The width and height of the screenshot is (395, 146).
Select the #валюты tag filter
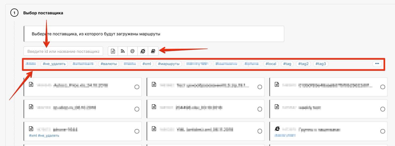tap(109, 64)
